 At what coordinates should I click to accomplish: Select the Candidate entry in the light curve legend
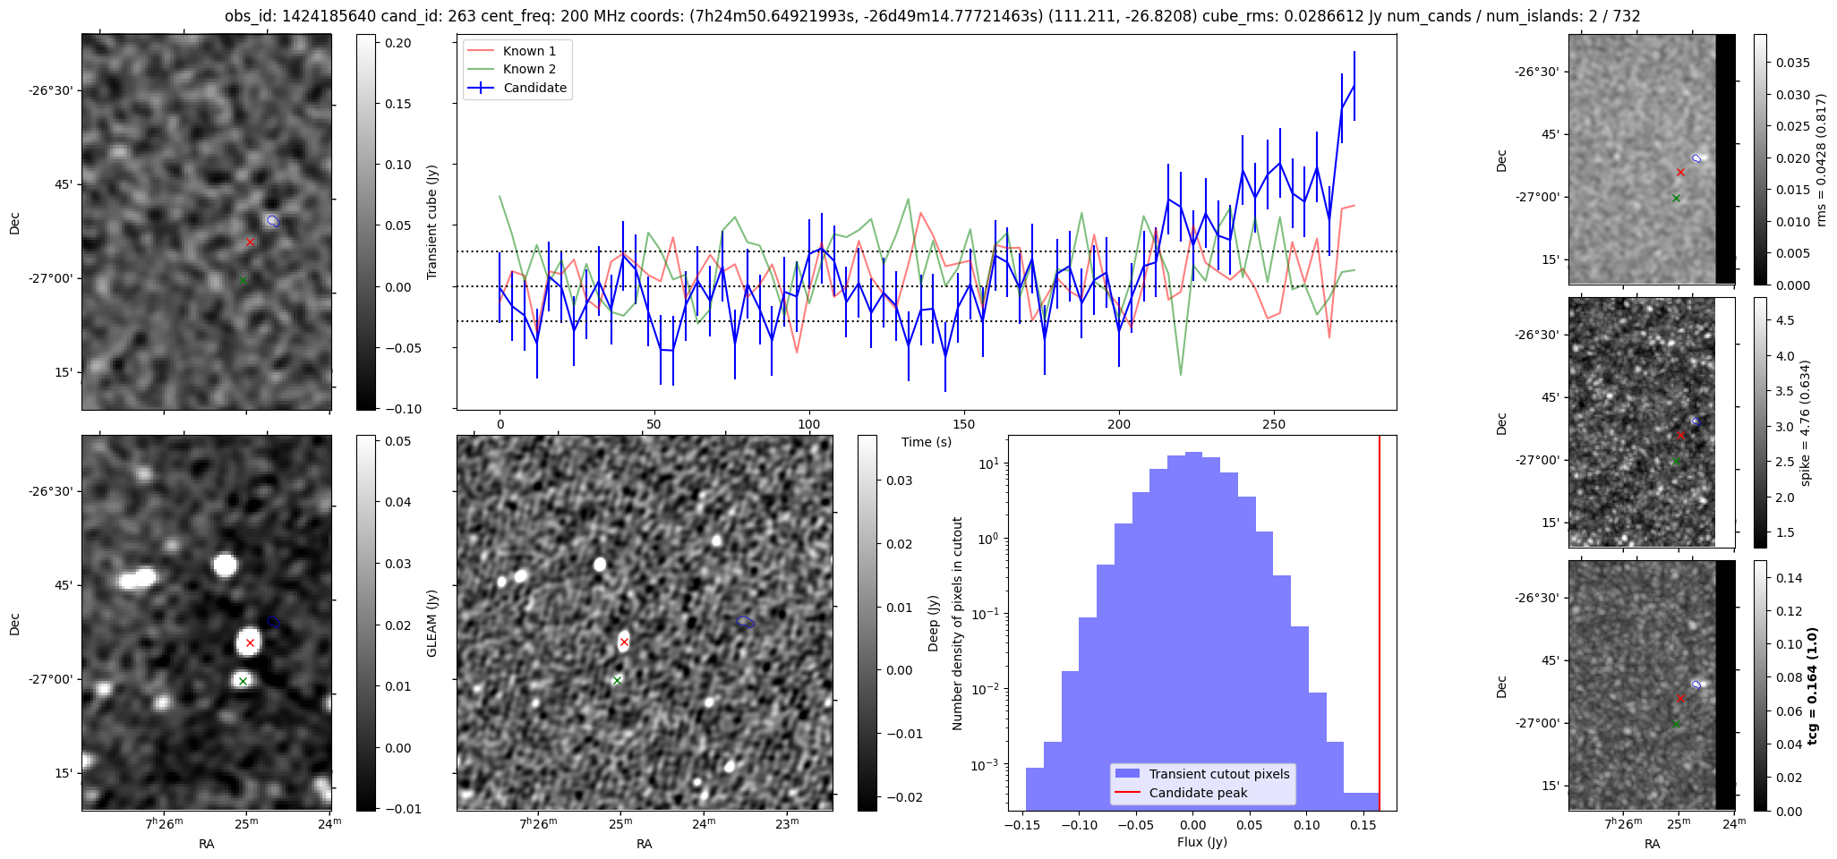534,88
